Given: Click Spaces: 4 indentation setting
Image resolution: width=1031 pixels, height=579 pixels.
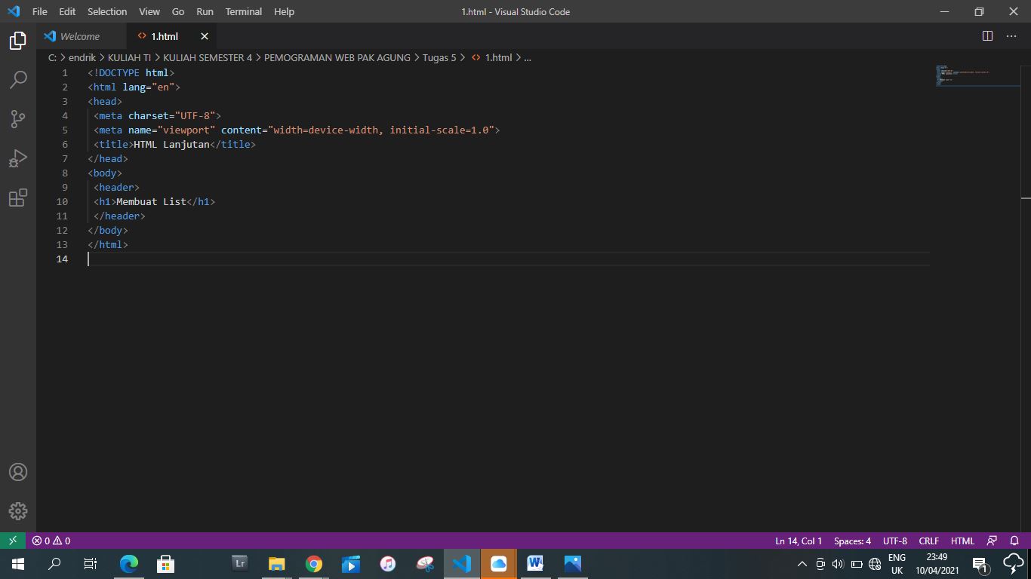Looking at the screenshot, I should 851,541.
